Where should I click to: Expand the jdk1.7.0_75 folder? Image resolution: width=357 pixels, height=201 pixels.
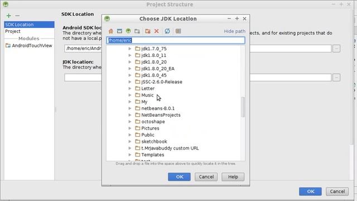130,49
